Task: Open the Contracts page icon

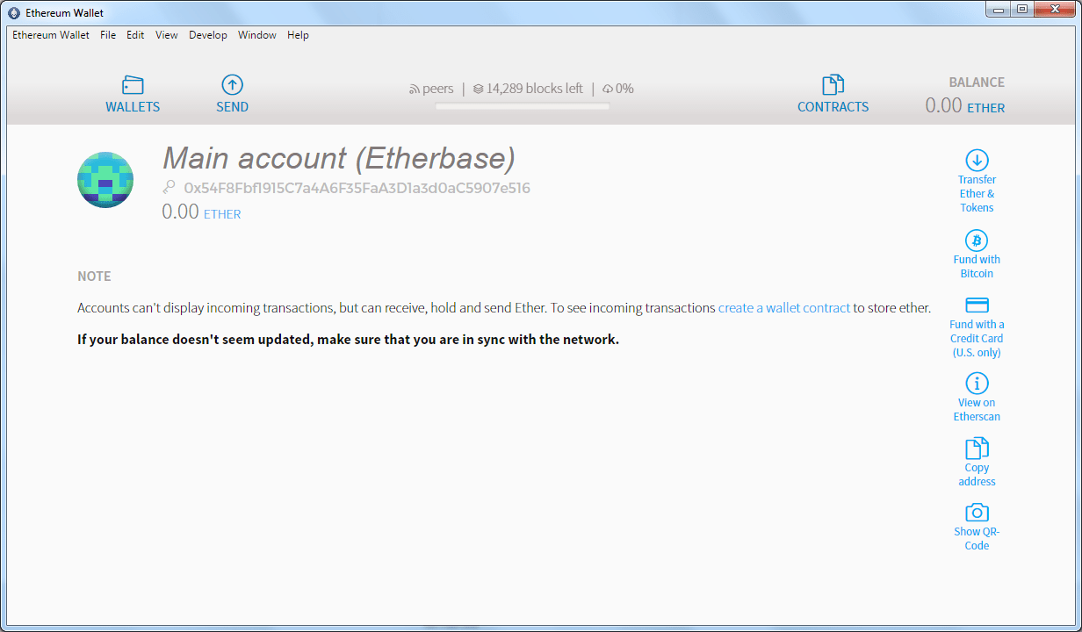Action: pyautogui.click(x=833, y=83)
